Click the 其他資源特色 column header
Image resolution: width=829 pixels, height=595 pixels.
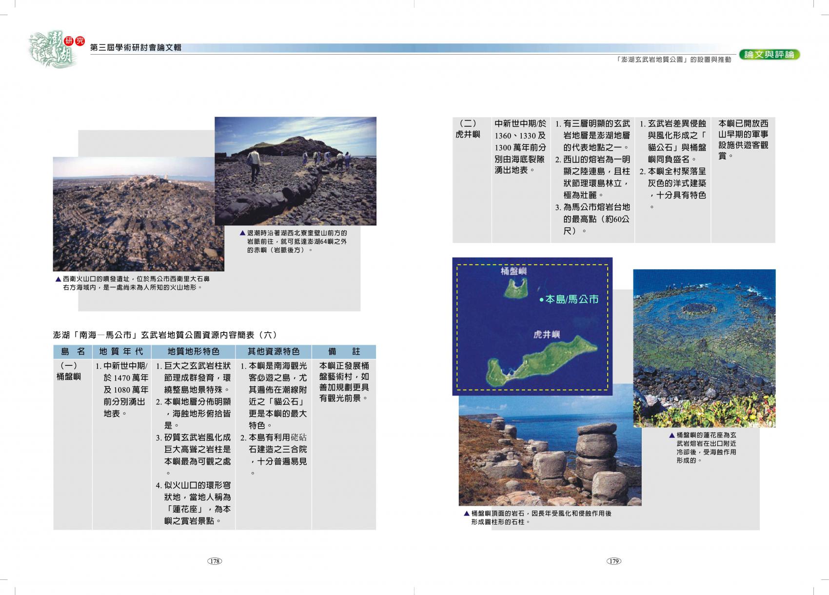click(273, 352)
